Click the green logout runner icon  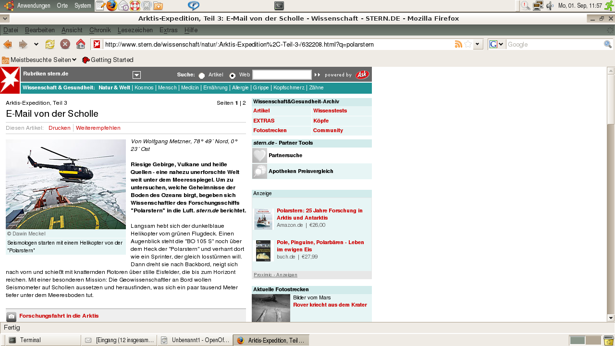[x=609, y=6]
